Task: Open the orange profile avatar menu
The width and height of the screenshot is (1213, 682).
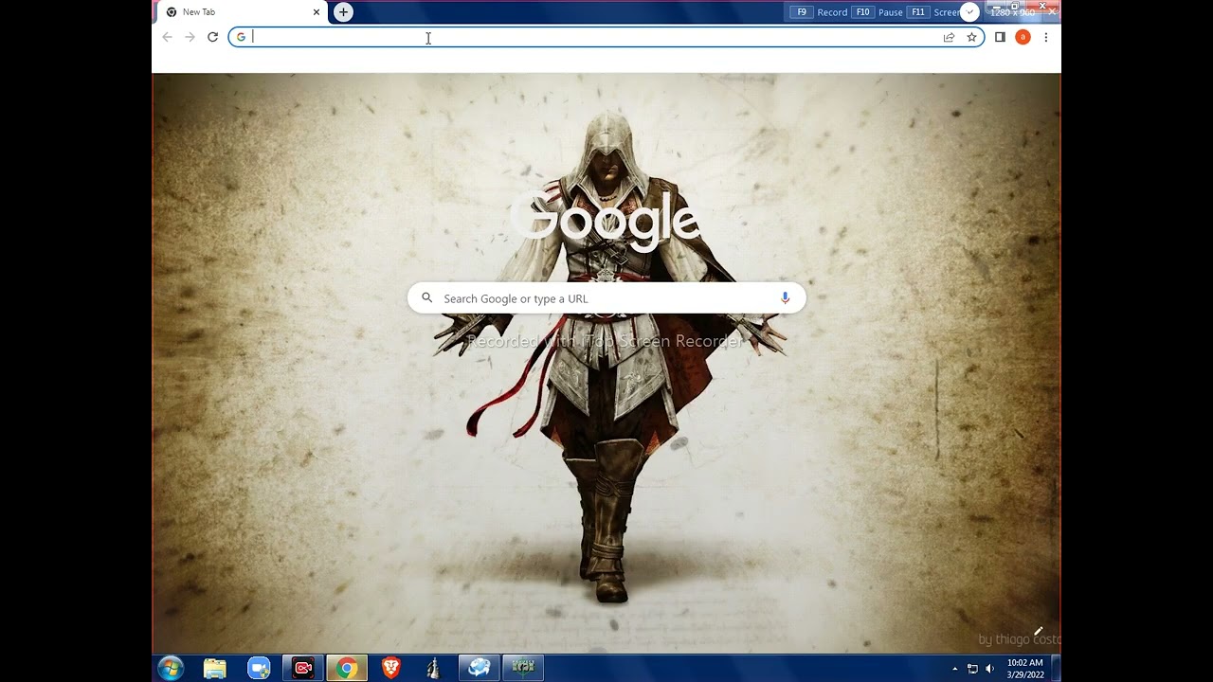Action: point(1023,37)
